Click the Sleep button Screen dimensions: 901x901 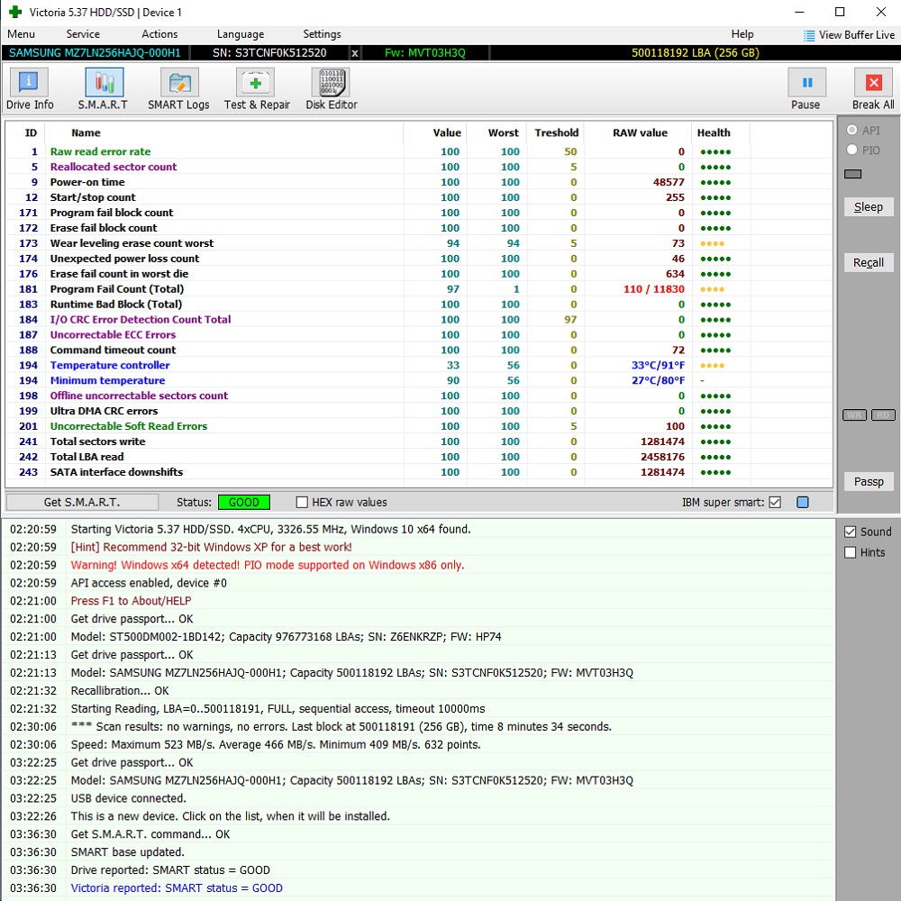869,207
